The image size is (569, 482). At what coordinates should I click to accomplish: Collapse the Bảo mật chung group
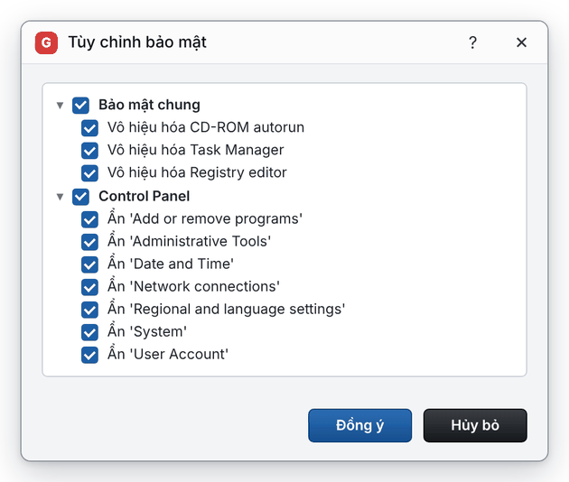[61, 106]
